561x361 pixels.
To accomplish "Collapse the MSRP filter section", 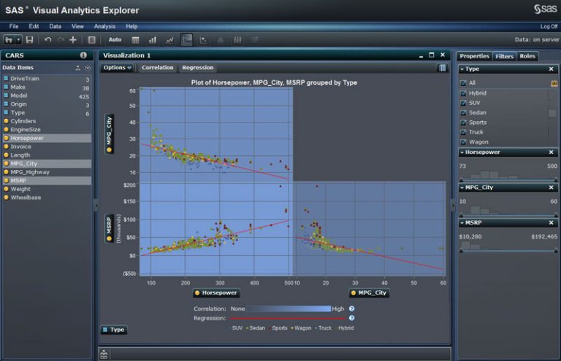I will 462,223.
